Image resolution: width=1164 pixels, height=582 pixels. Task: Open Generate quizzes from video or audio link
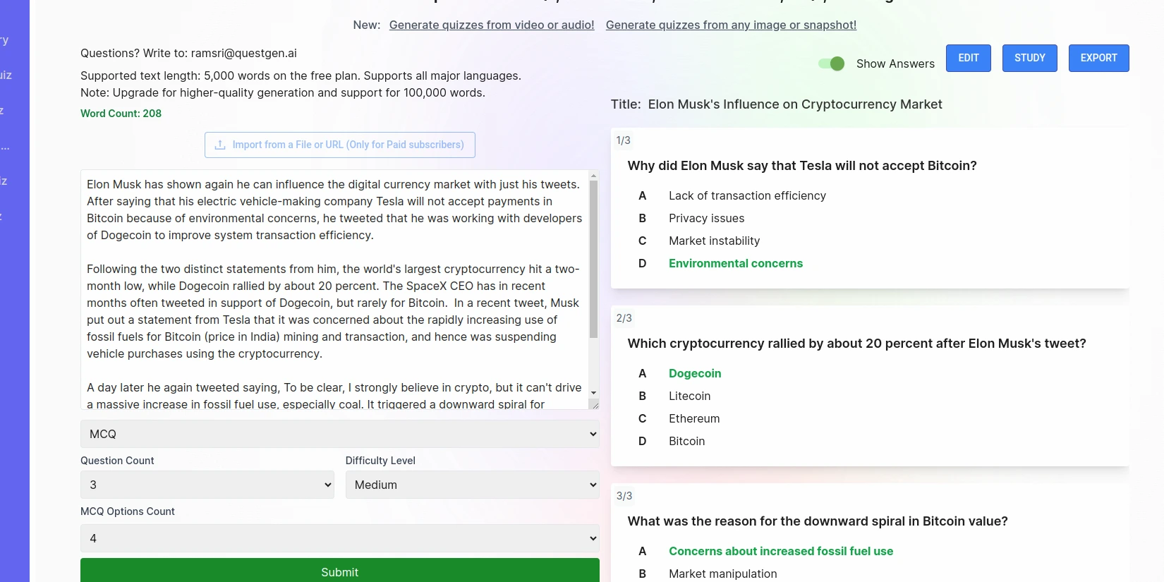click(492, 25)
